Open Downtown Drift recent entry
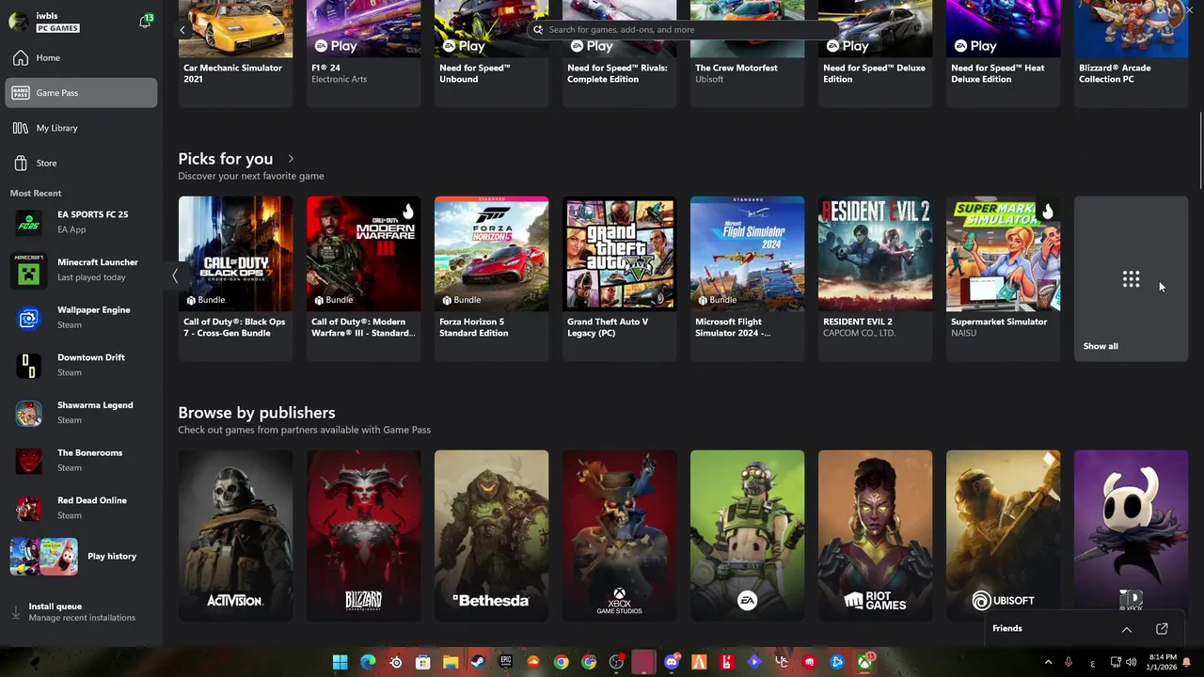The width and height of the screenshot is (1204, 677). (81, 365)
